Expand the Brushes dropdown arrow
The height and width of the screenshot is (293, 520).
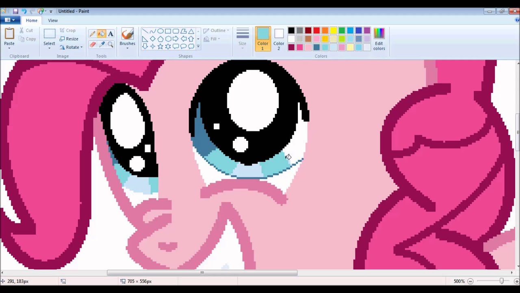point(127,48)
